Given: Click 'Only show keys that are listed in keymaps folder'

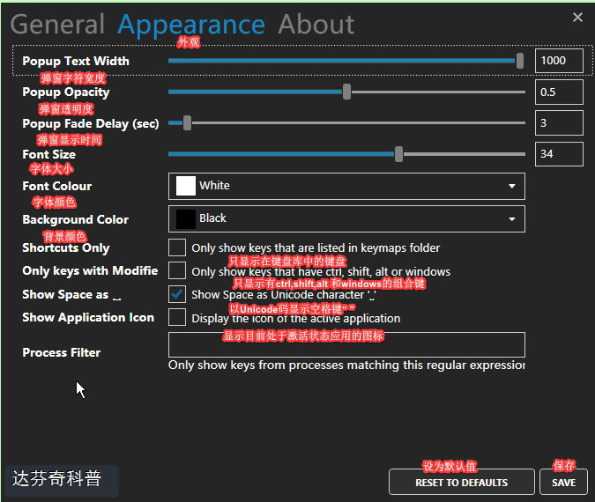Looking at the screenshot, I should [x=316, y=248].
